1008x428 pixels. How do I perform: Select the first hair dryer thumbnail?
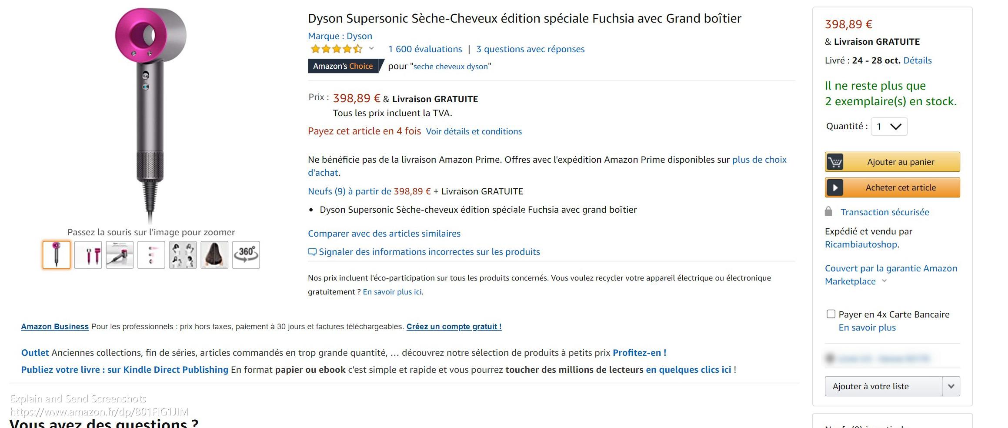click(57, 255)
